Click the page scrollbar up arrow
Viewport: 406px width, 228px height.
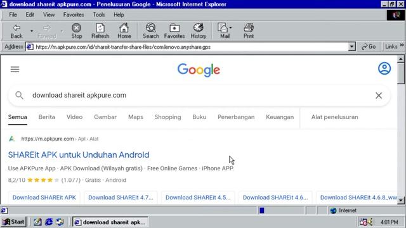(x=400, y=59)
